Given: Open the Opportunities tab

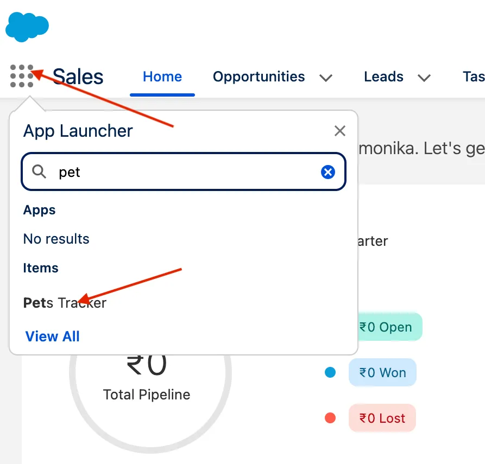Looking at the screenshot, I should click(x=259, y=77).
